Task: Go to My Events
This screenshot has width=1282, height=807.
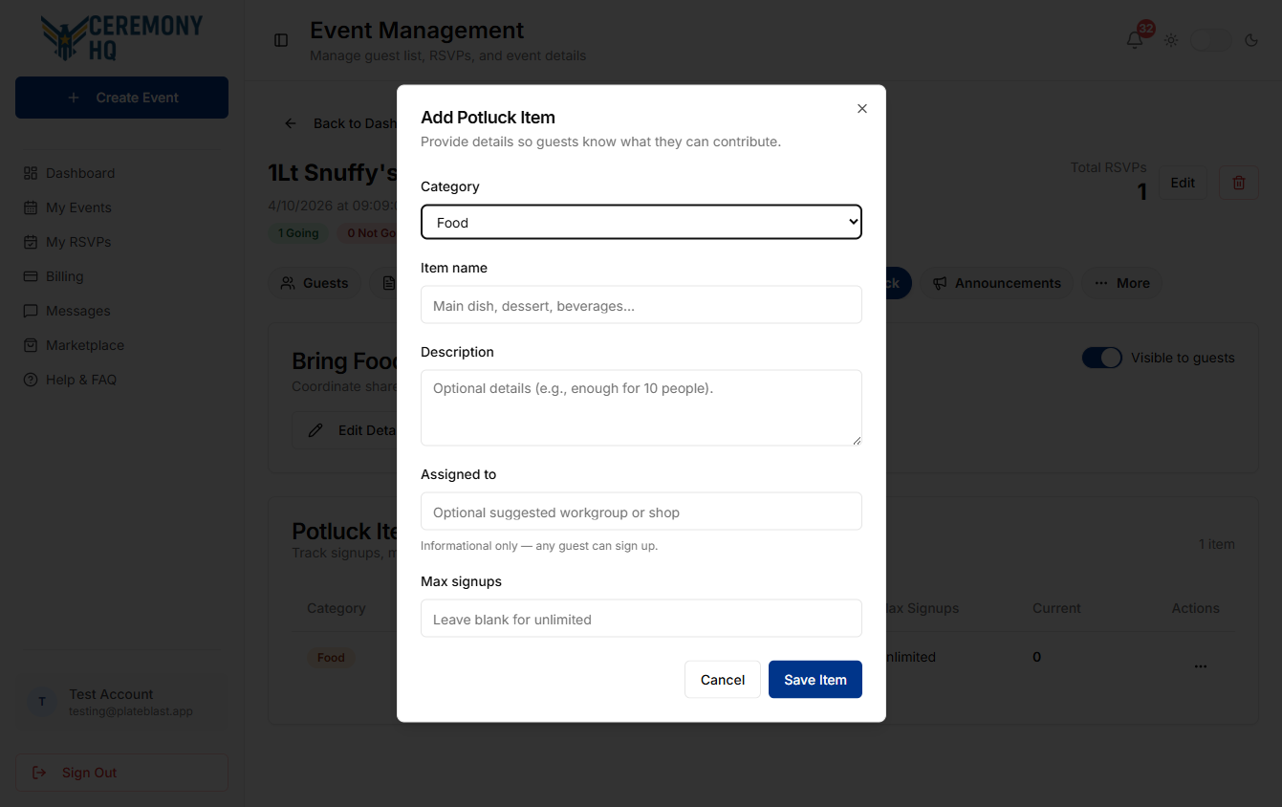Action: [121, 207]
